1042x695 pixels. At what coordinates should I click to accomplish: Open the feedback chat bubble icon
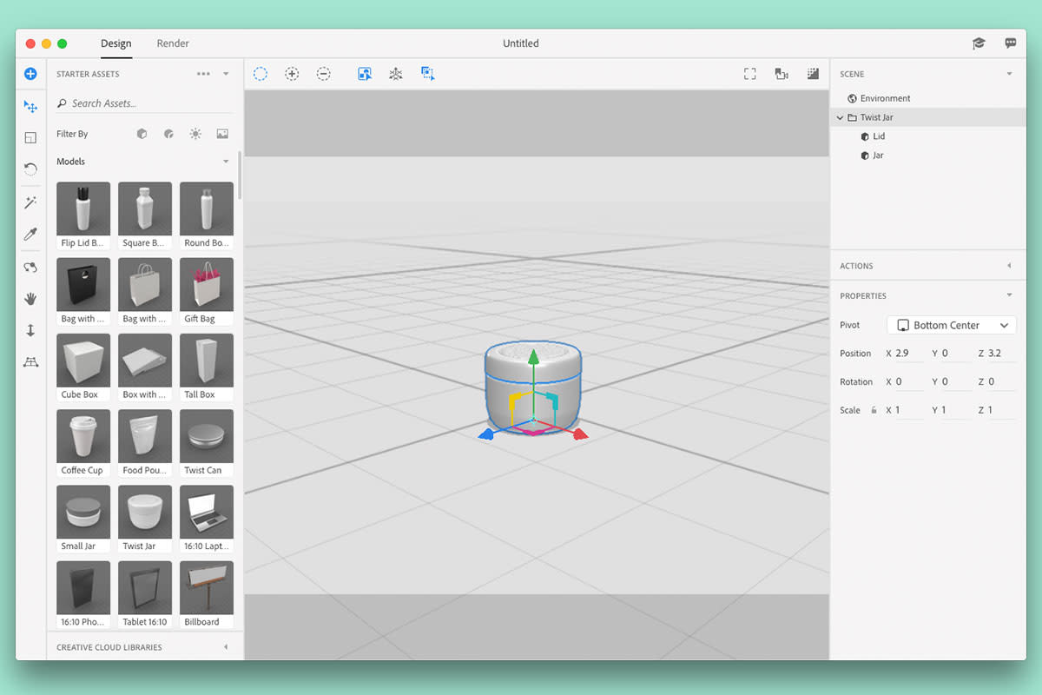1011,43
